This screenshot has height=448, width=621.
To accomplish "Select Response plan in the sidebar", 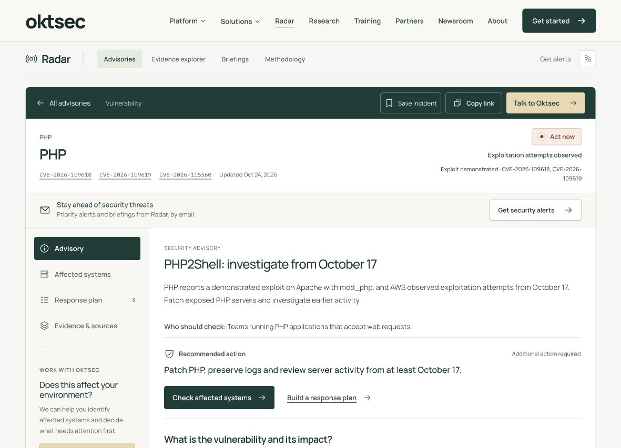I will point(87,300).
